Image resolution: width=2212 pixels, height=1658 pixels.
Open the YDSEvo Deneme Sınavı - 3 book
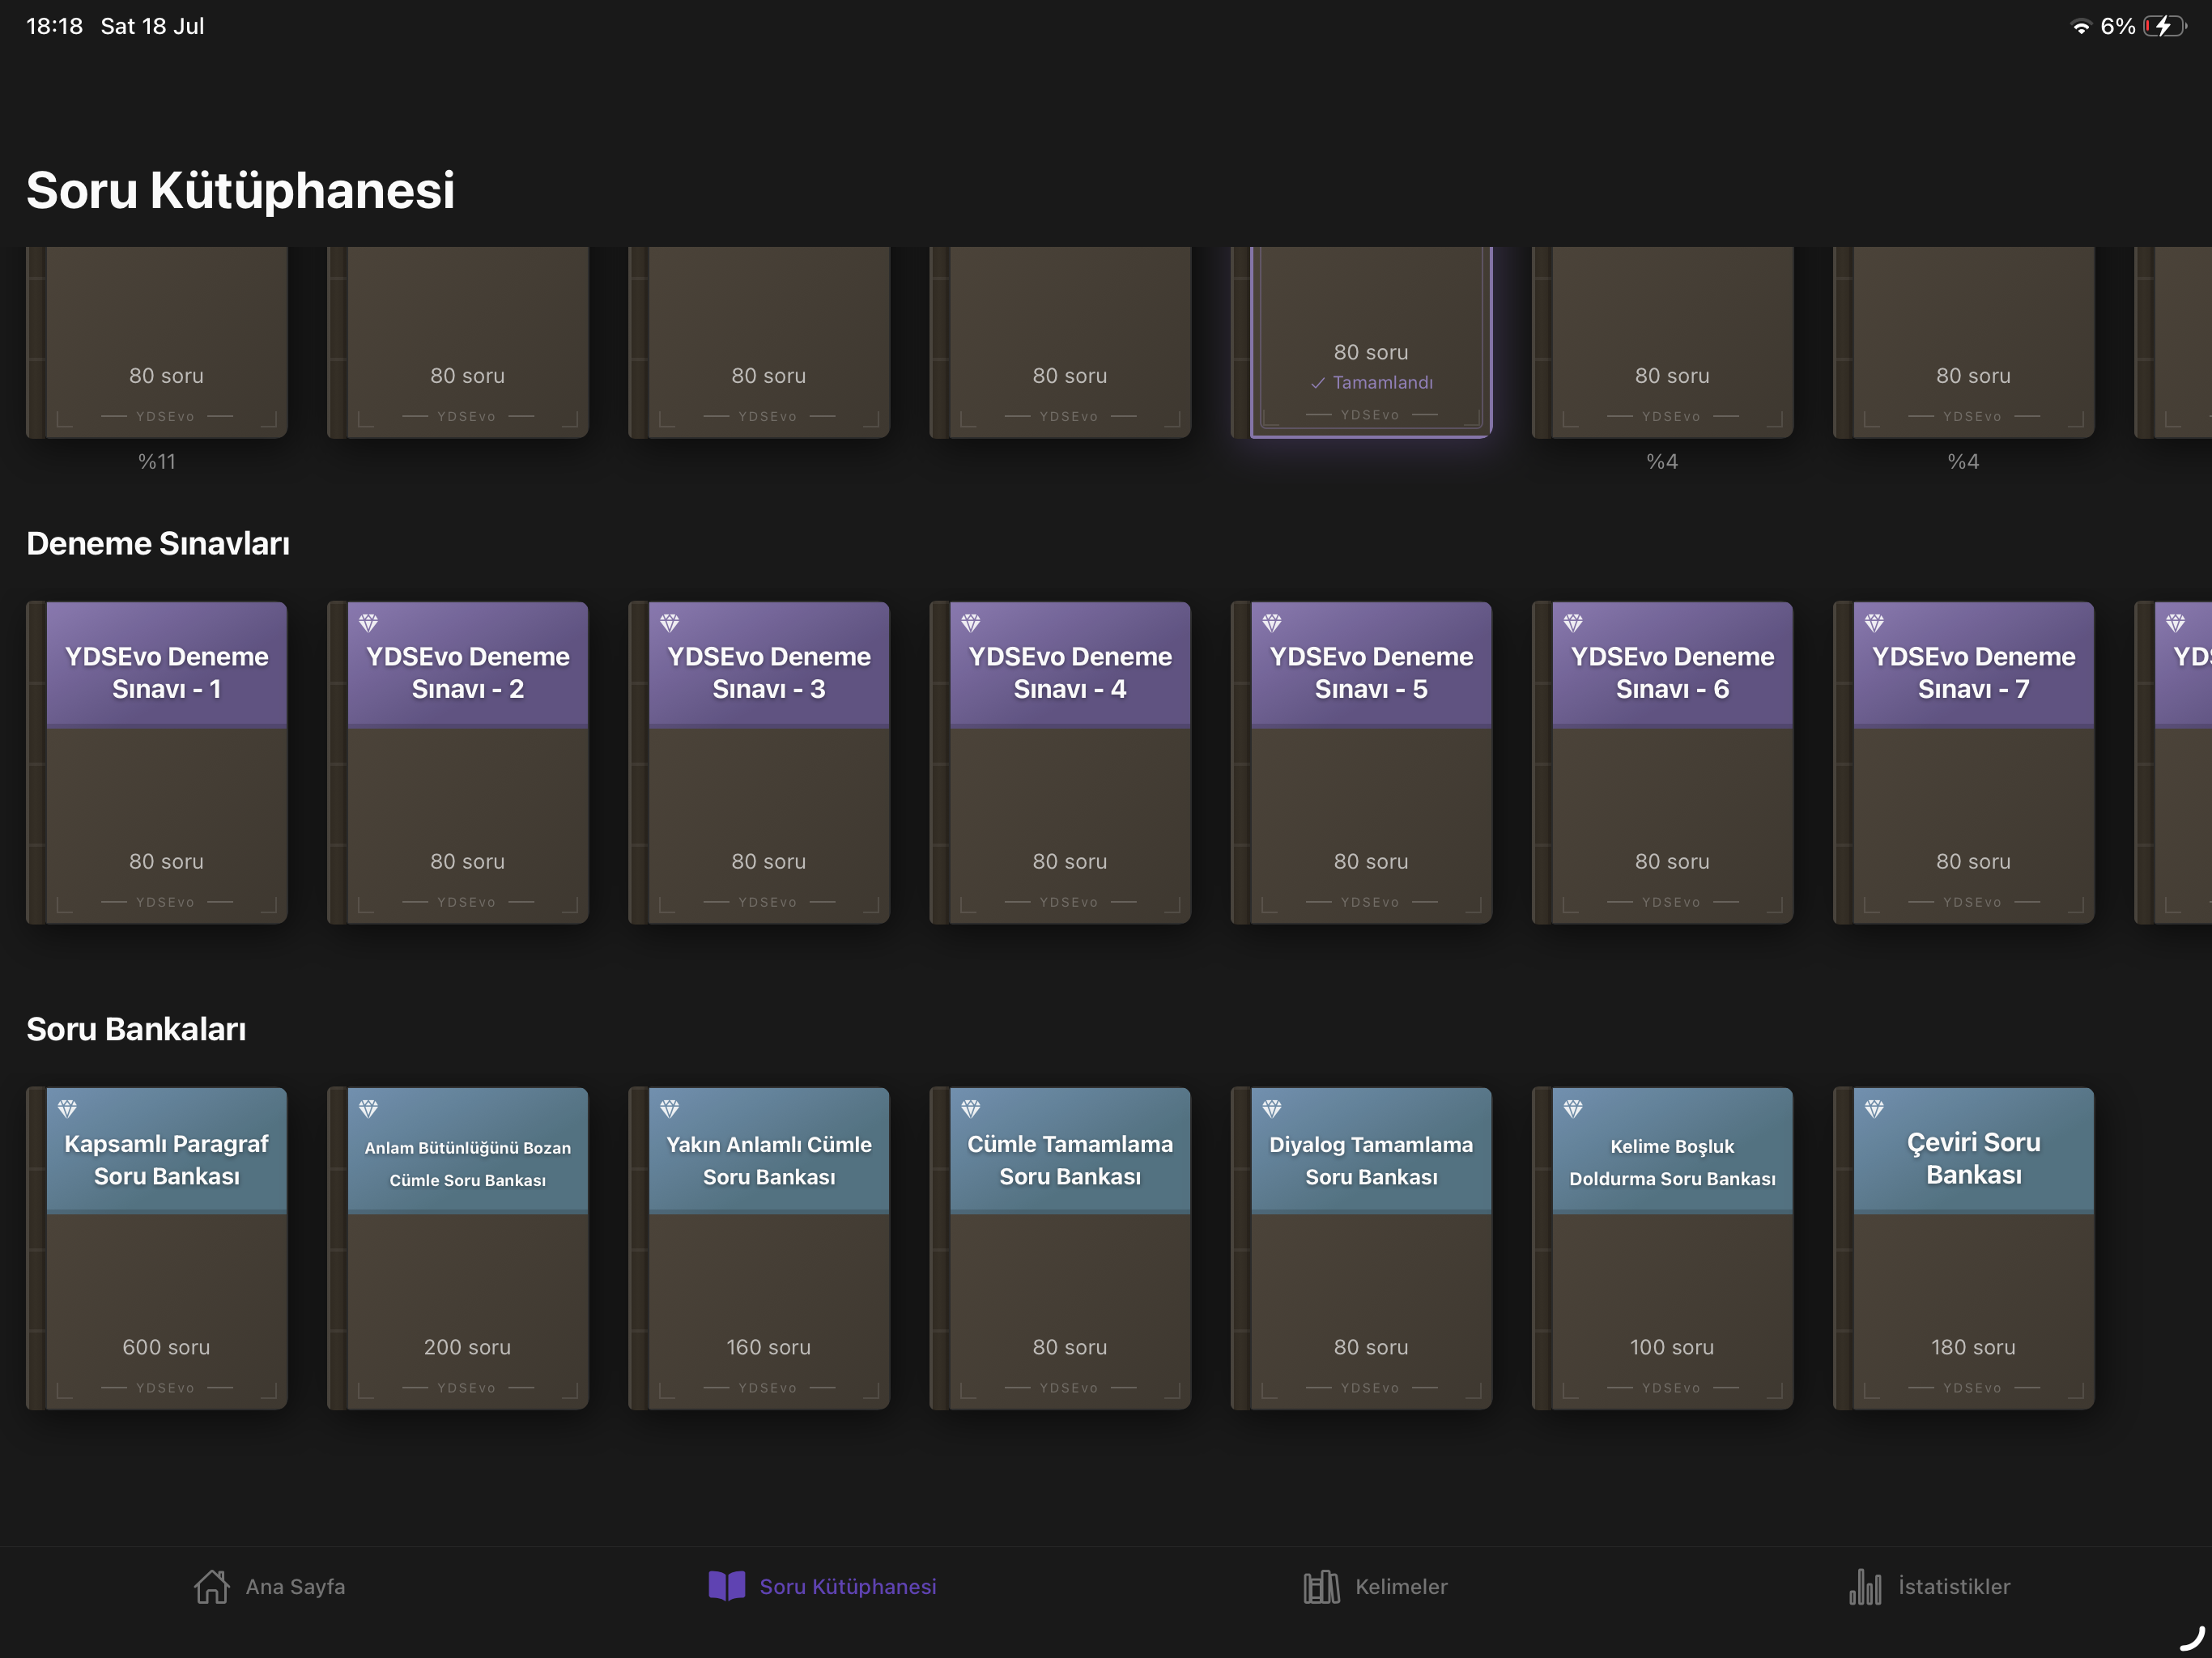759,762
